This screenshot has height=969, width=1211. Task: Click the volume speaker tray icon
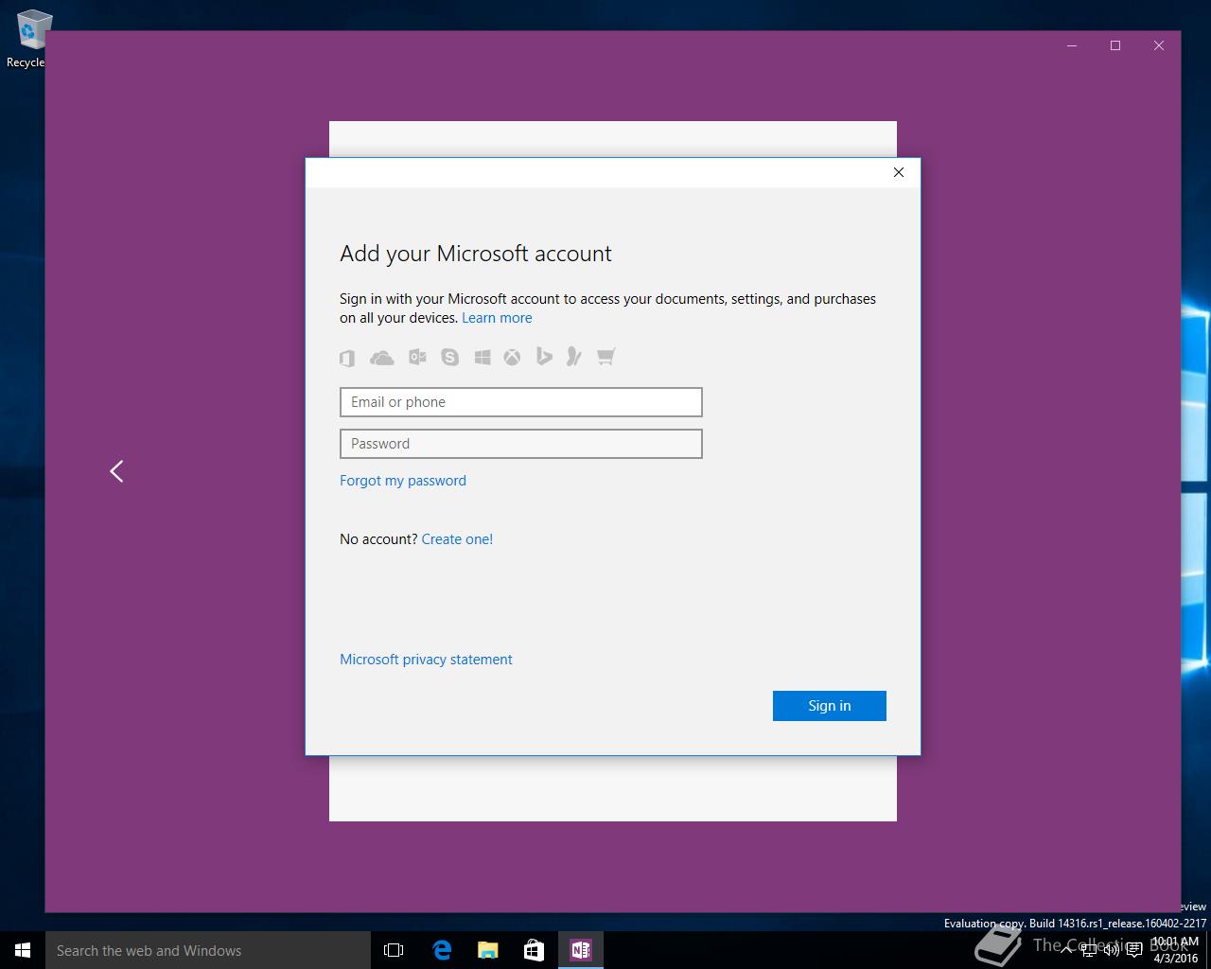[1112, 950]
